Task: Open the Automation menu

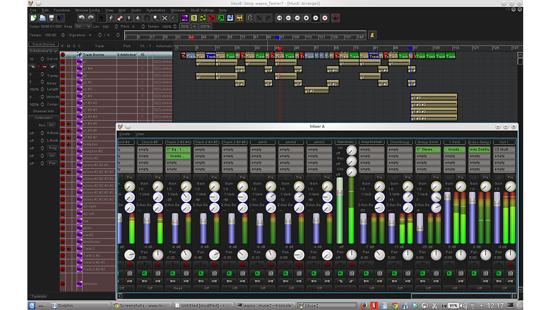Action: pos(155,10)
